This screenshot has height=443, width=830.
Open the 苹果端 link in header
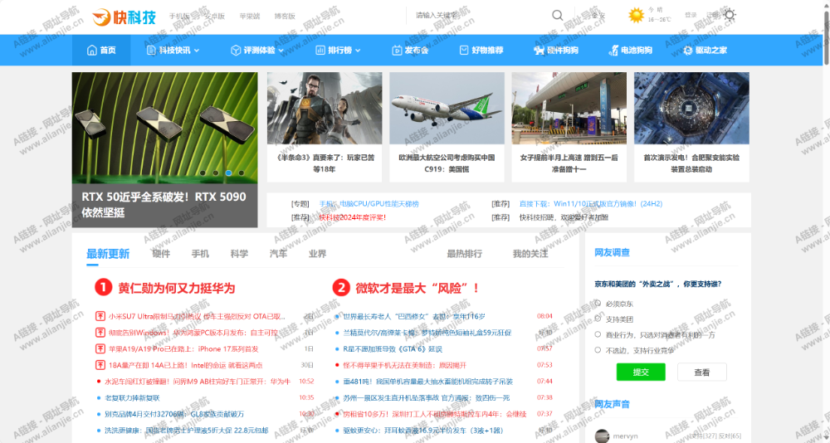click(x=250, y=17)
